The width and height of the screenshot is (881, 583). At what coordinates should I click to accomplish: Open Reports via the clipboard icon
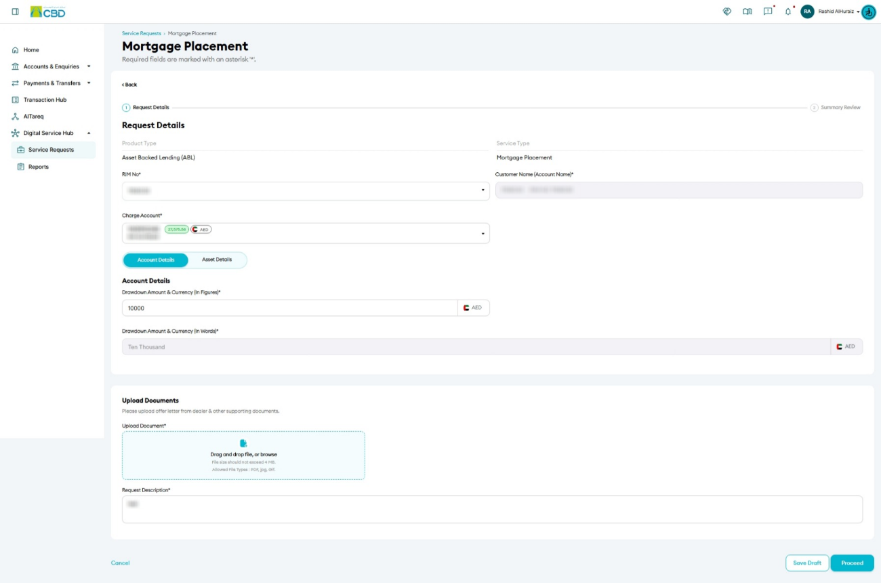[x=20, y=167]
